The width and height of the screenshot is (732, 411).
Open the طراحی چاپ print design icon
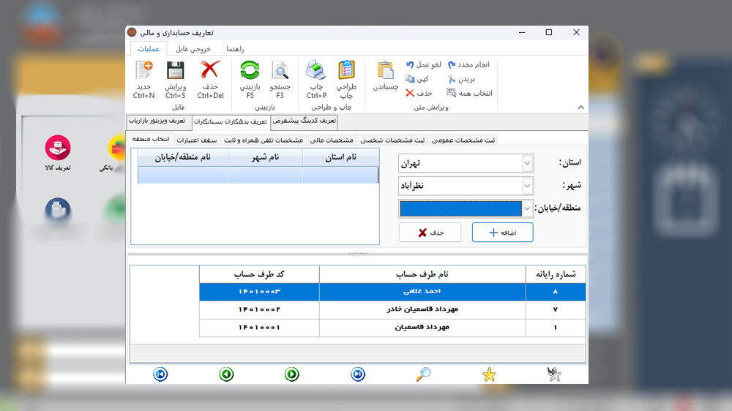coord(346,71)
